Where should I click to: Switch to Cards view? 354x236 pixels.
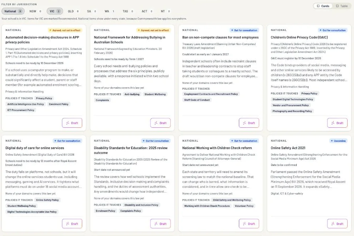click(323, 6)
